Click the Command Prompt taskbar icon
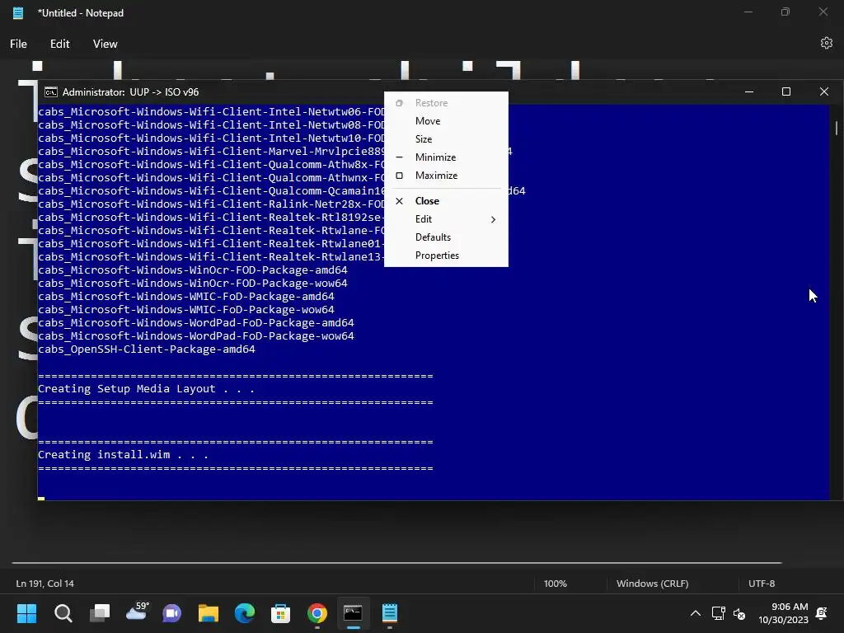The height and width of the screenshot is (633, 844). tap(353, 613)
